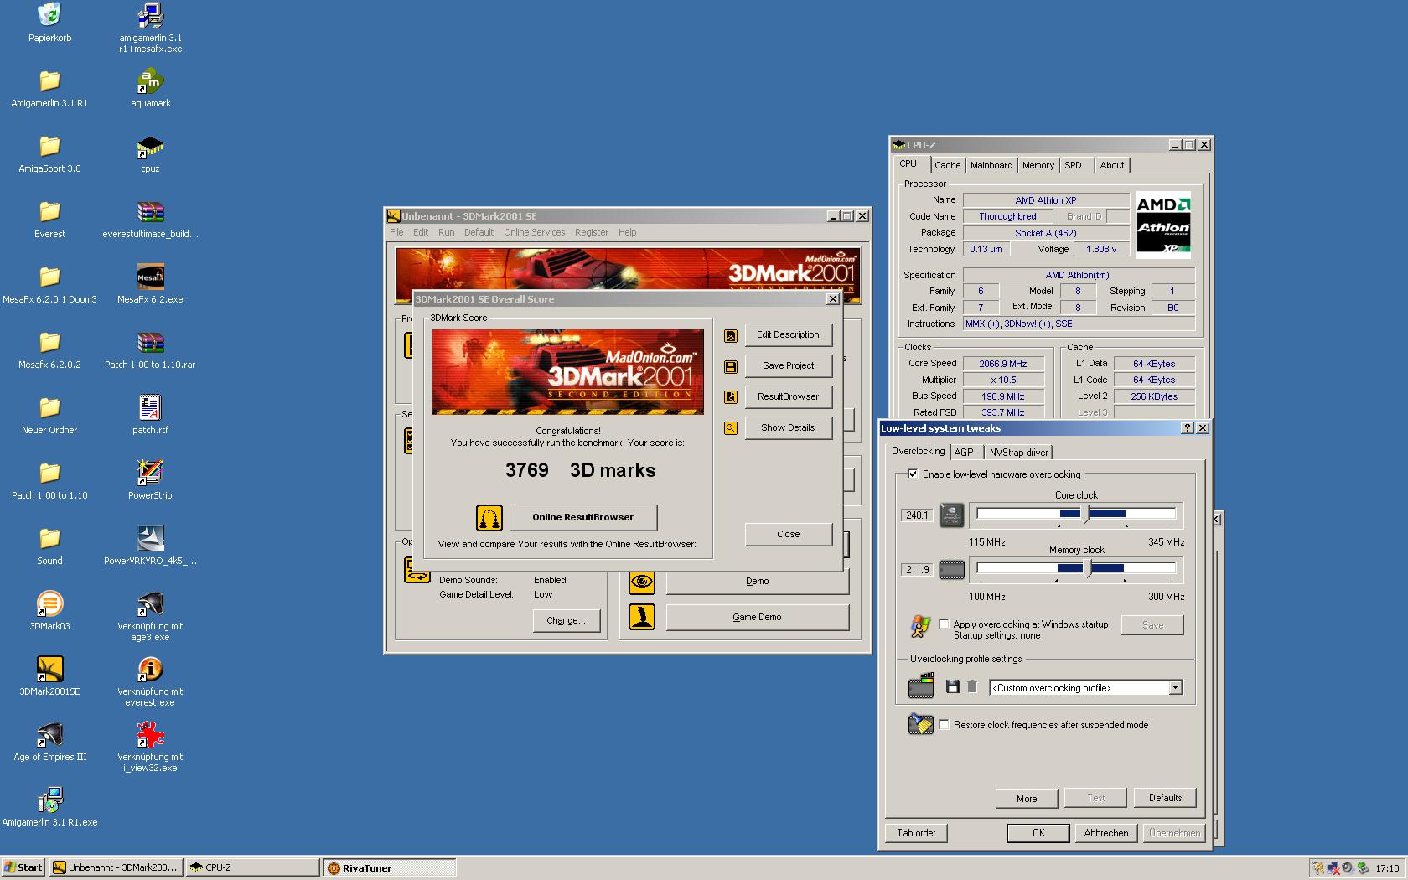
Task: Open the Help menu in 3DMark2001
Action: [x=627, y=232]
